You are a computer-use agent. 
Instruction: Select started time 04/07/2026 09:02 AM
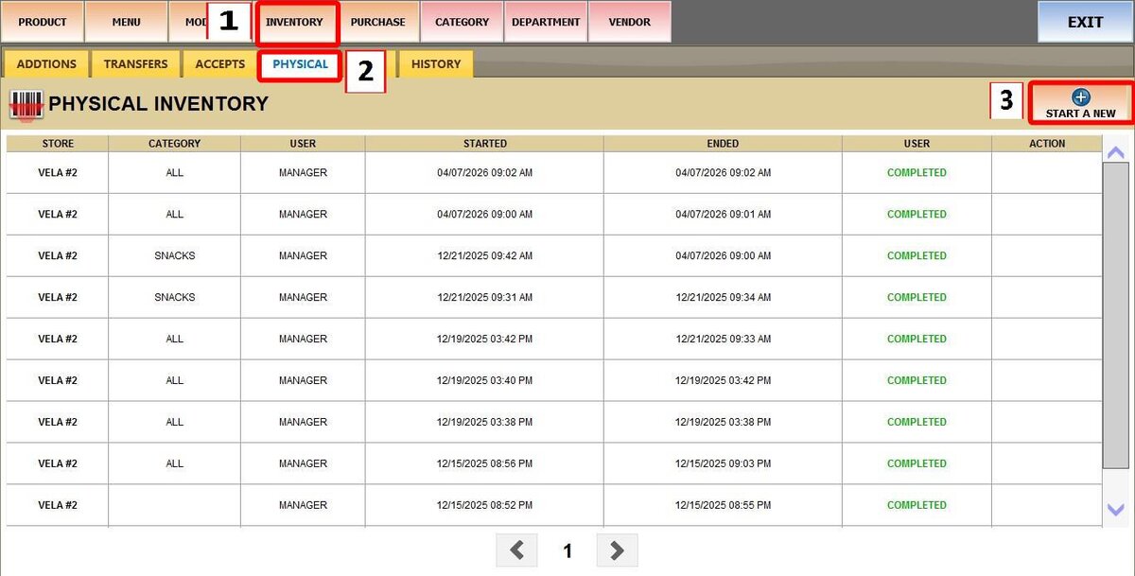point(485,173)
